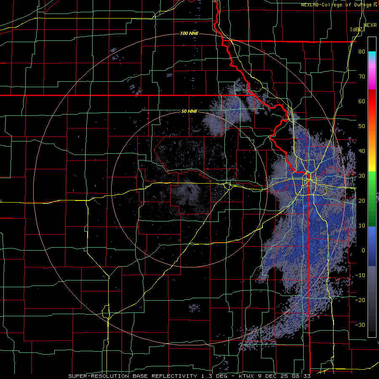Screen dimensions: 379x379
Task: Click the 20 dBZ scale label
Action: pos(362,200)
